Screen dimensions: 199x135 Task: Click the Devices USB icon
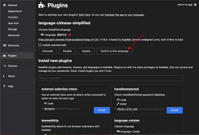coord(5,66)
